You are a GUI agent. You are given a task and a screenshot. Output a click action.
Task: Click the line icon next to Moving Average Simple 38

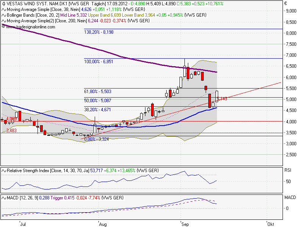4,9
